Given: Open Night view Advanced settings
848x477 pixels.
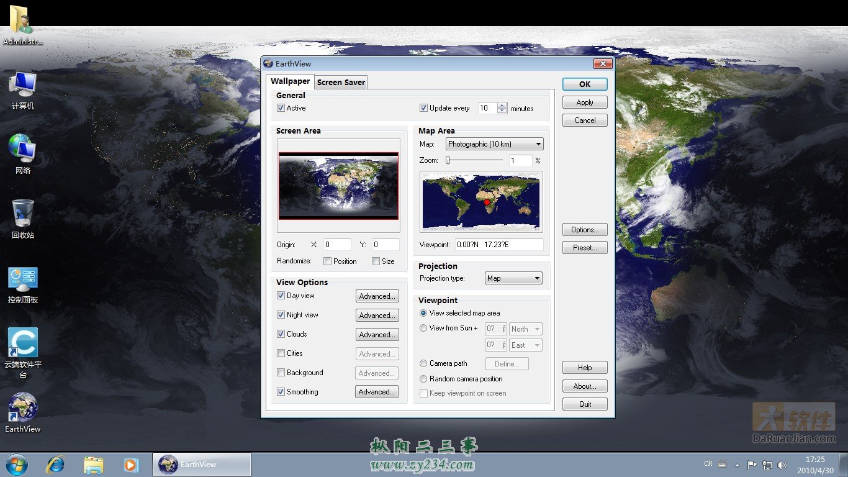Looking at the screenshot, I should [x=377, y=316].
